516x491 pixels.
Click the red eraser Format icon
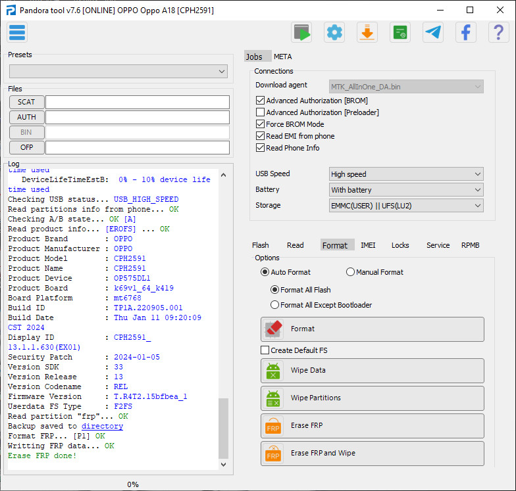click(x=273, y=329)
